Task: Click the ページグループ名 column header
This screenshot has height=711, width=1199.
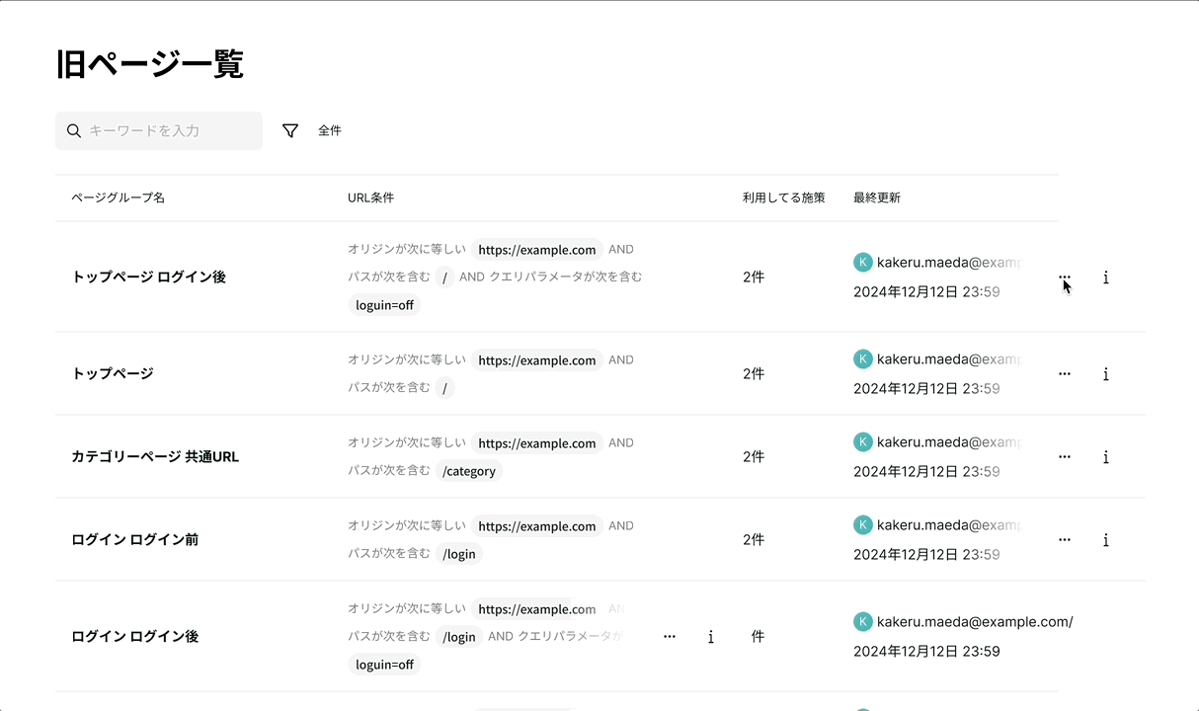Action: pyautogui.click(x=118, y=197)
